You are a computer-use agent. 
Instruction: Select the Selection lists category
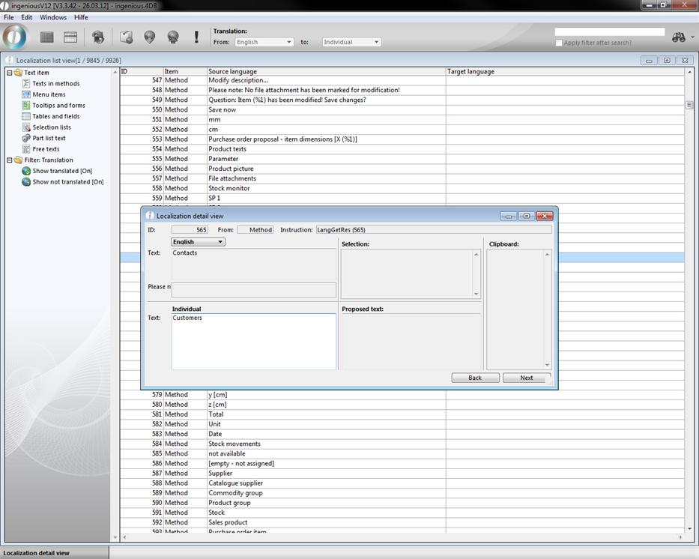52,127
